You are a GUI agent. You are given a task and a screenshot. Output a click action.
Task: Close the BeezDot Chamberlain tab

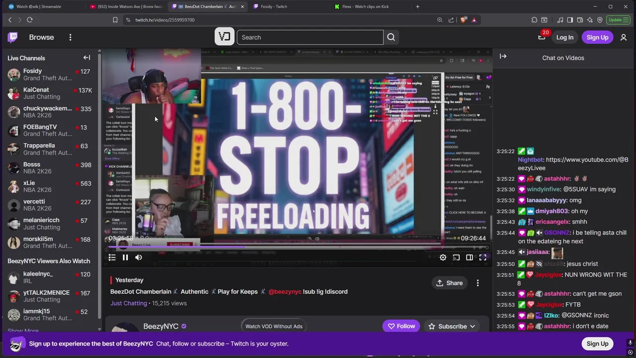click(242, 6)
